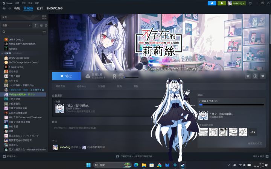This screenshot has height=169, width=271.
Task: Open game settings gear icon
Action: pyautogui.click(x=248, y=76)
